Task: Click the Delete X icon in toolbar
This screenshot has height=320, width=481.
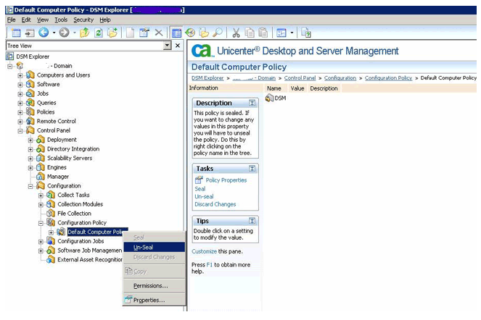Action: coord(159,33)
